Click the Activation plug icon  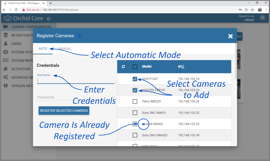coord(6,69)
